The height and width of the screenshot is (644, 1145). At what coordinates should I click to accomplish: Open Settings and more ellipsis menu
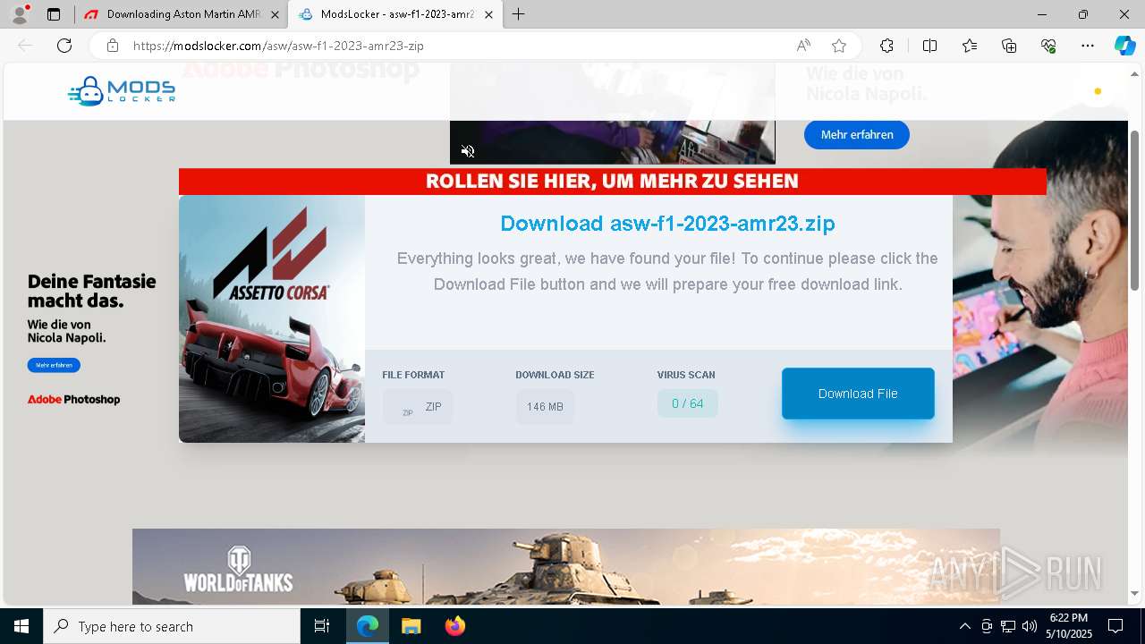(x=1088, y=46)
